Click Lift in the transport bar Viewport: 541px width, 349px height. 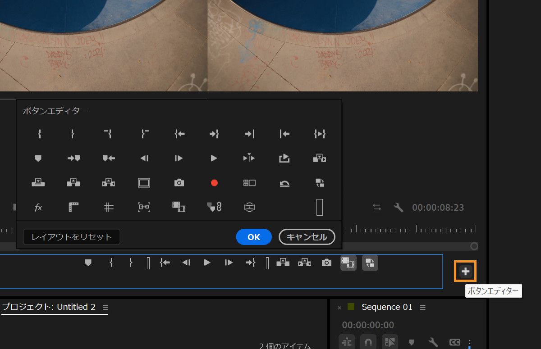(283, 263)
